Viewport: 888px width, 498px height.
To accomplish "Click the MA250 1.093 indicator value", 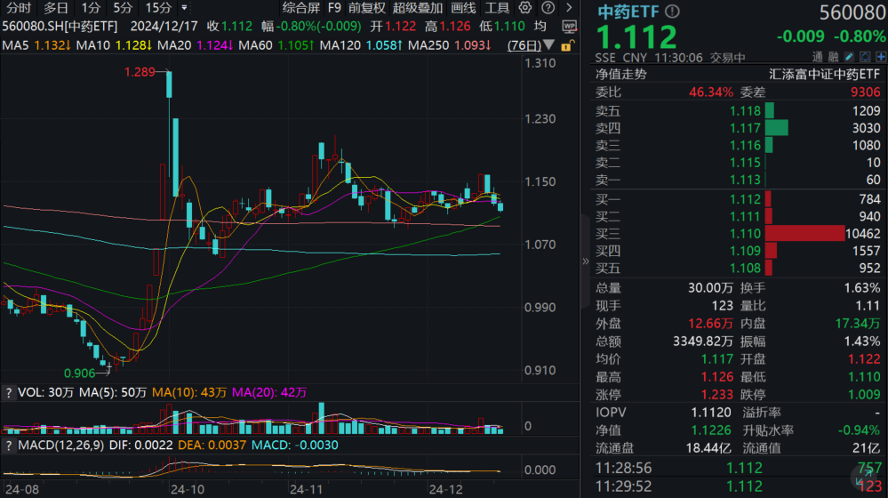I will point(450,44).
